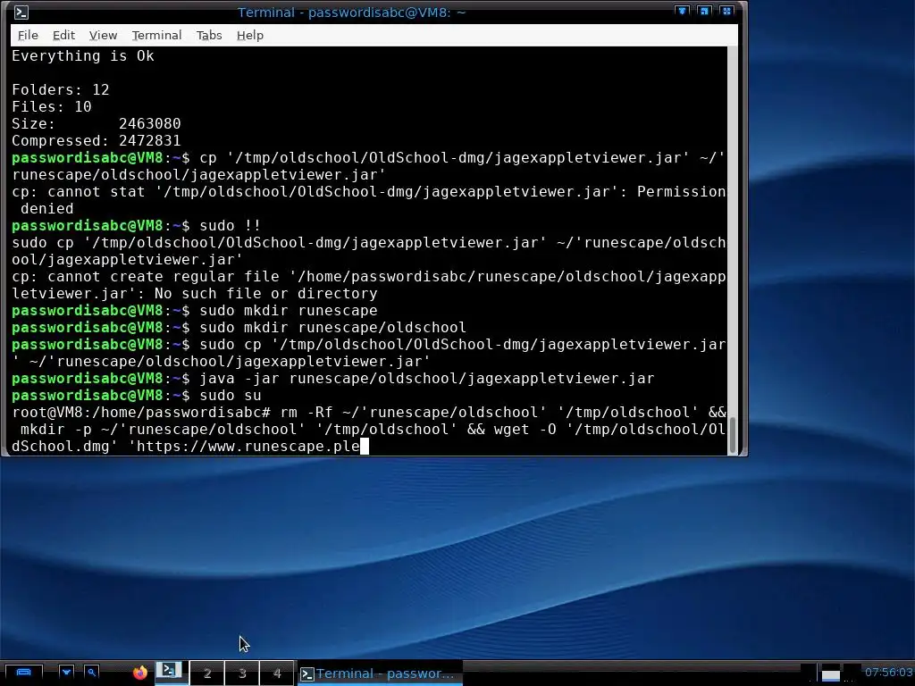Image resolution: width=915 pixels, height=686 pixels.
Task: Click the clock showing 07:56:03
Action: tap(887, 673)
